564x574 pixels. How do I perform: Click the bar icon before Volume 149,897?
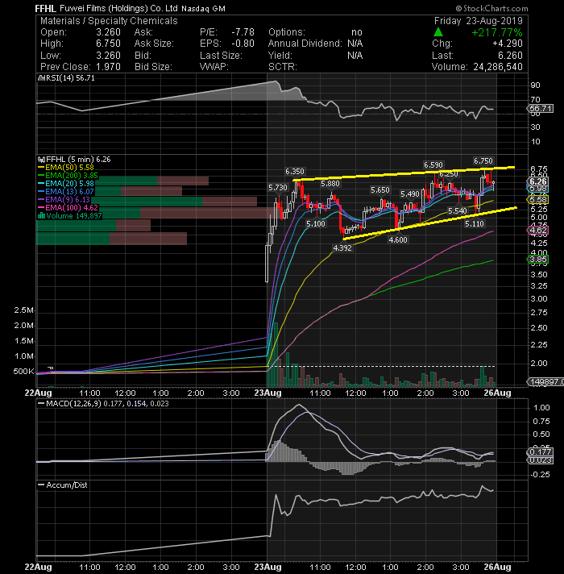pyautogui.click(x=41, y=216)
